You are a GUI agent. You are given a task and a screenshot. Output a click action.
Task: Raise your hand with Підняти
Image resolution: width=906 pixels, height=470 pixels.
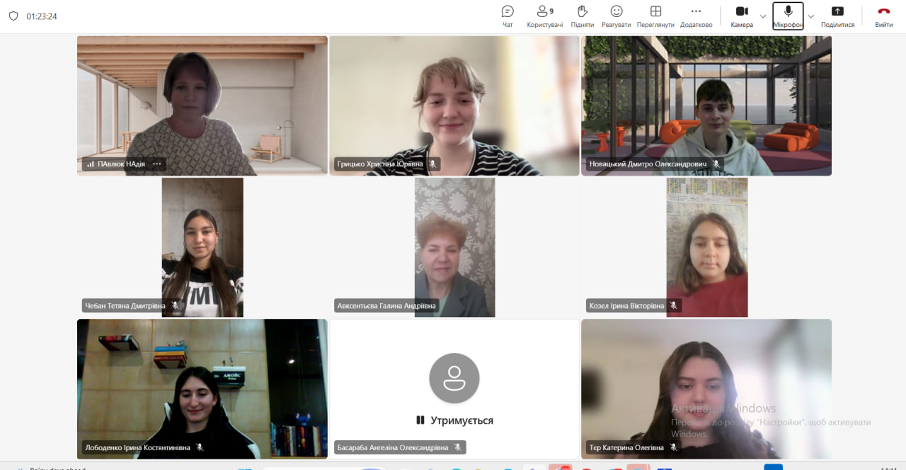583,16
